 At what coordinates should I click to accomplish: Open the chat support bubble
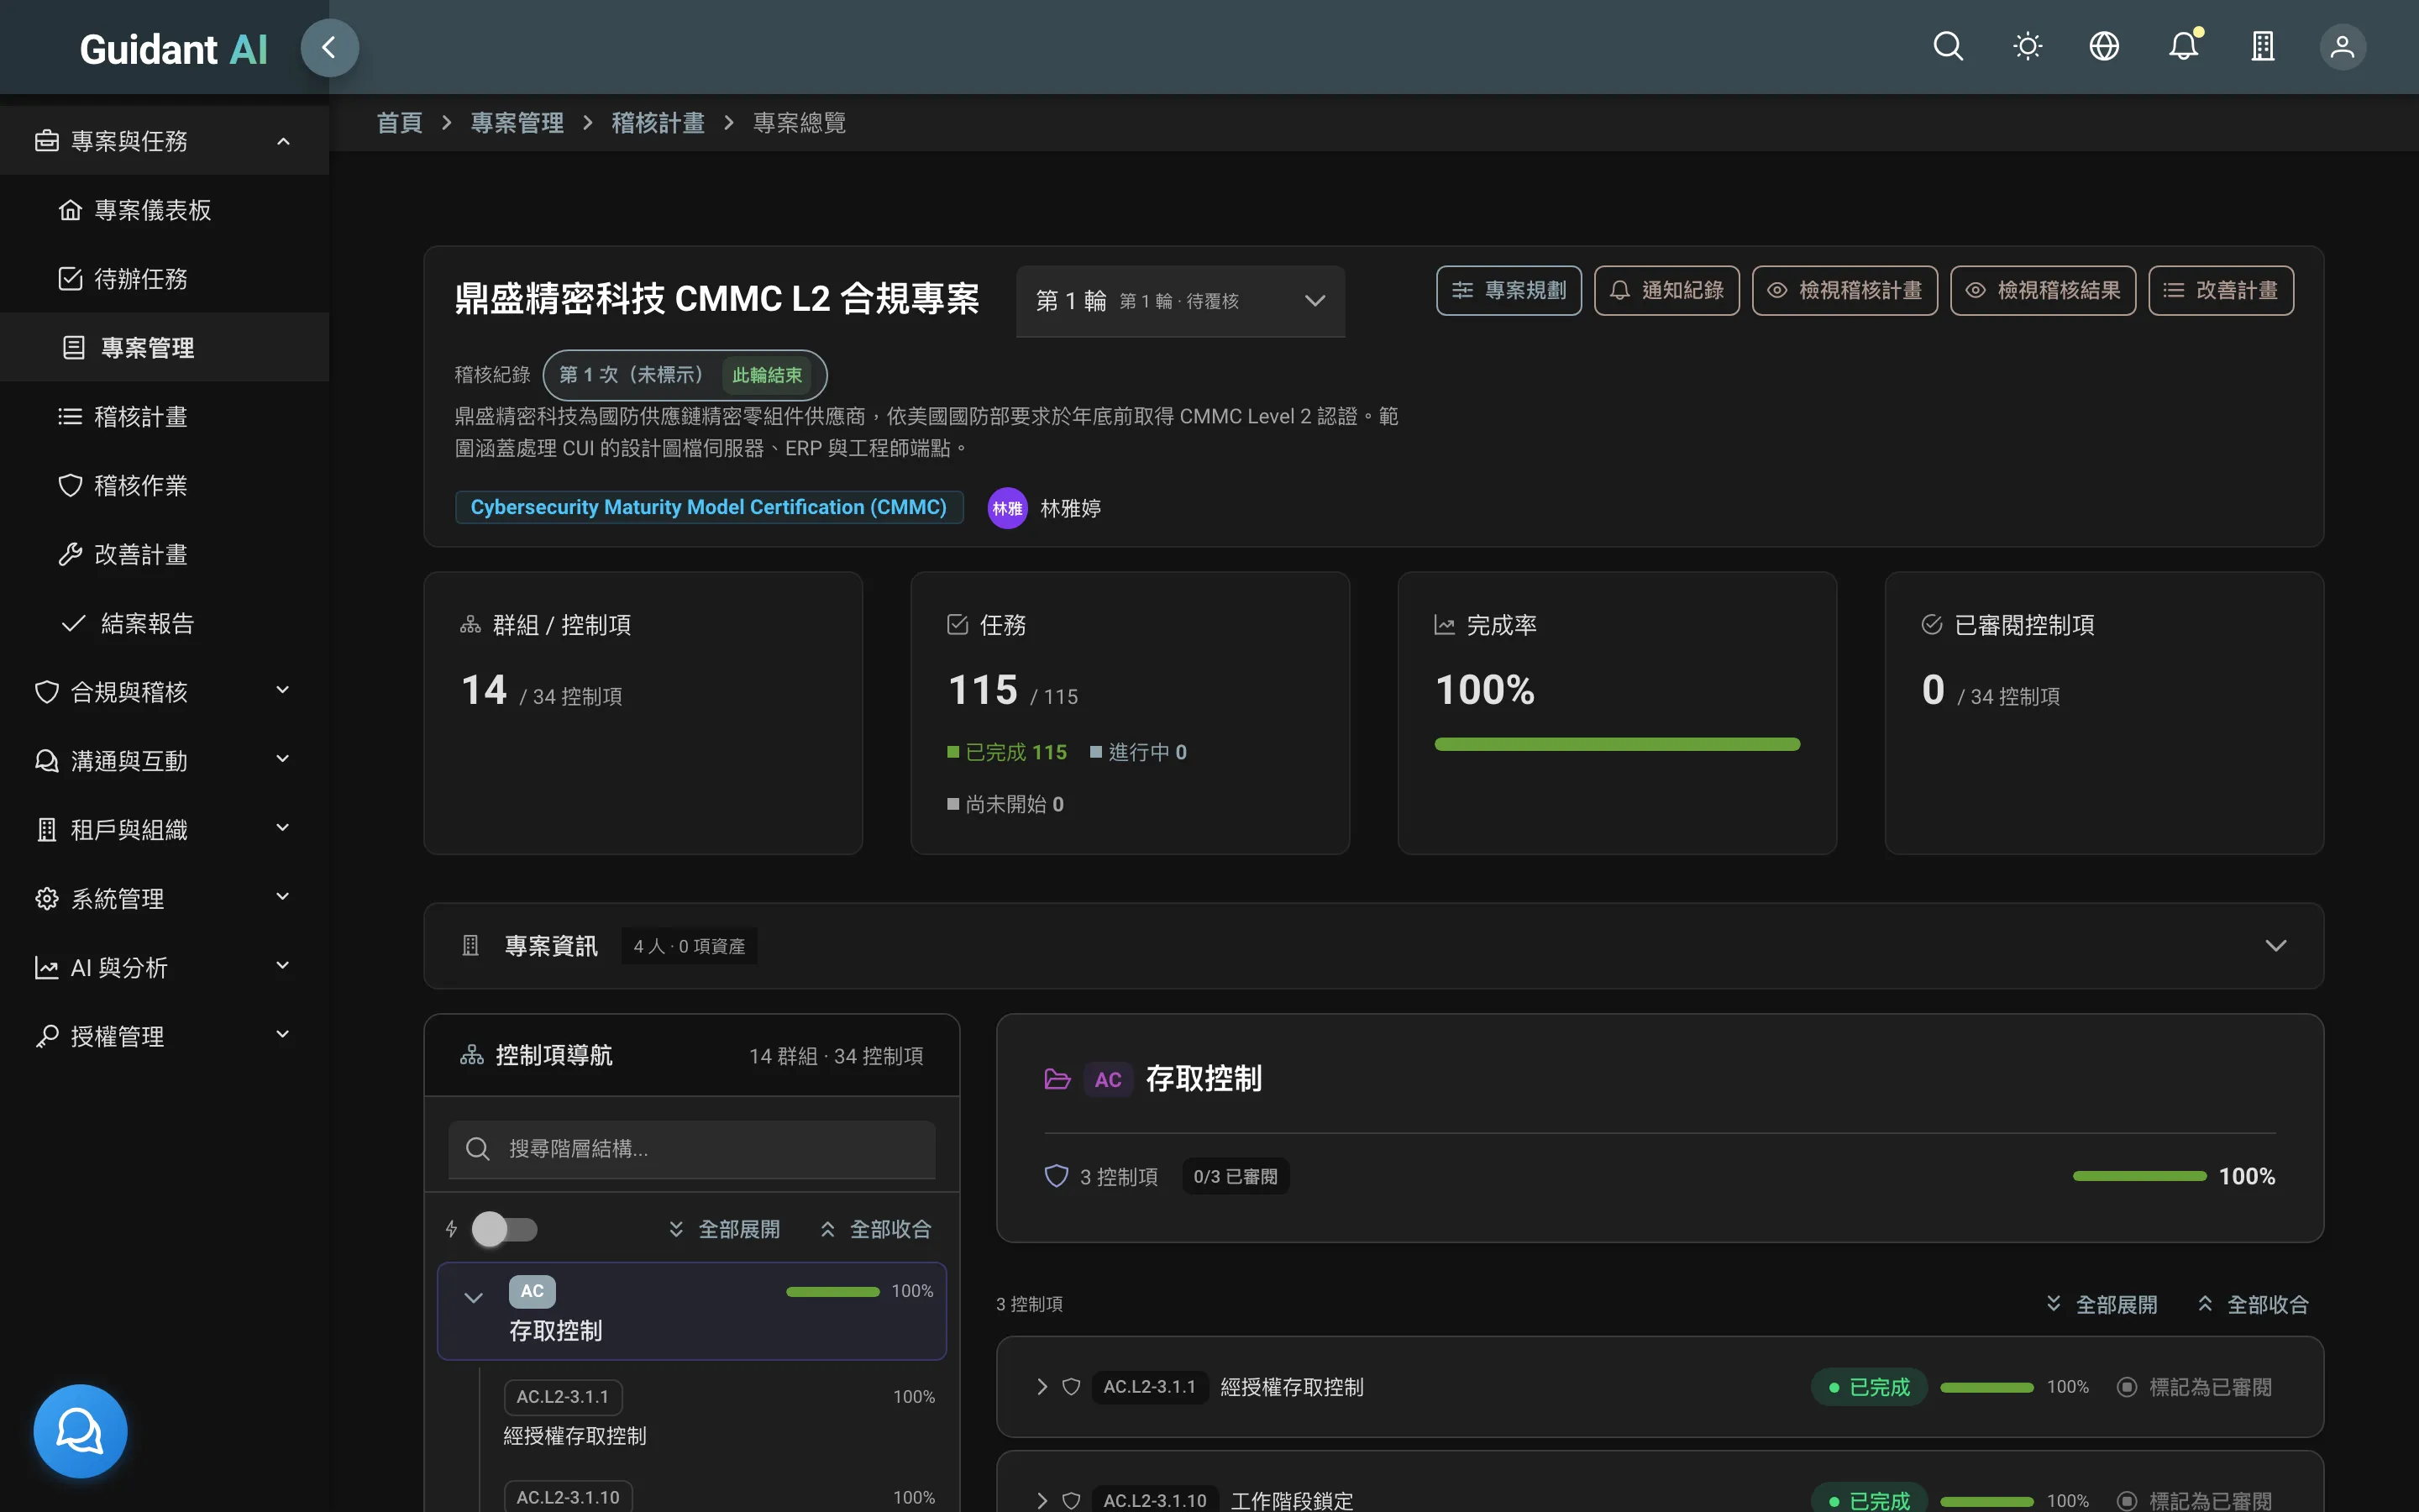point(80,1430)
